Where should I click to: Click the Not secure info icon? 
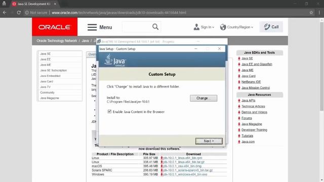[x=27, y=13]
